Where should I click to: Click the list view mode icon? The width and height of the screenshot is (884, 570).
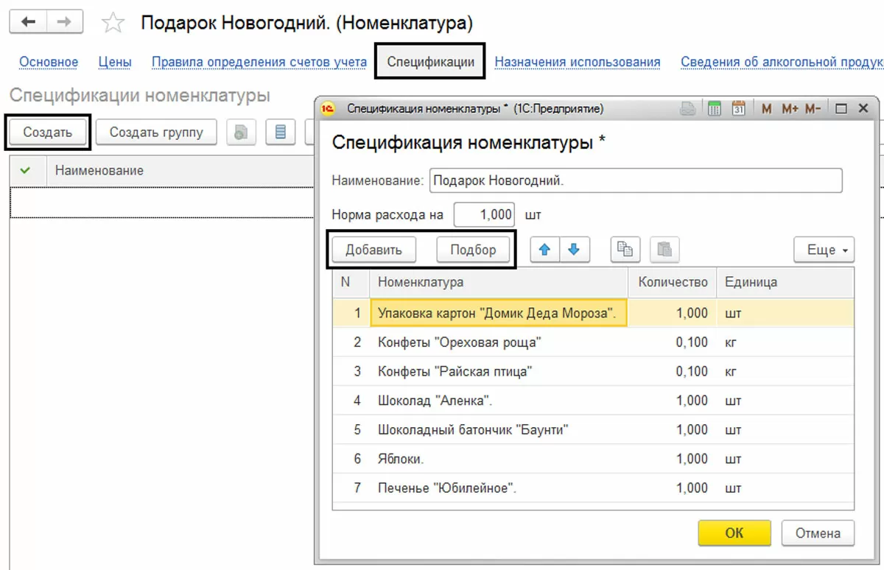[x=280, y=133]
